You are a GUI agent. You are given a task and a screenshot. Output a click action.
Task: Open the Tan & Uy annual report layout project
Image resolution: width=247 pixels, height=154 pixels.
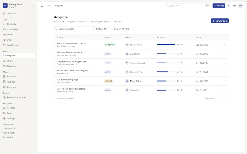[x=71, y=43]
